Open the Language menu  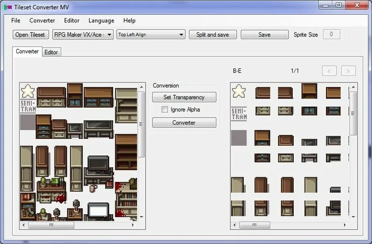pyautogui.click(x=101, y=21)
